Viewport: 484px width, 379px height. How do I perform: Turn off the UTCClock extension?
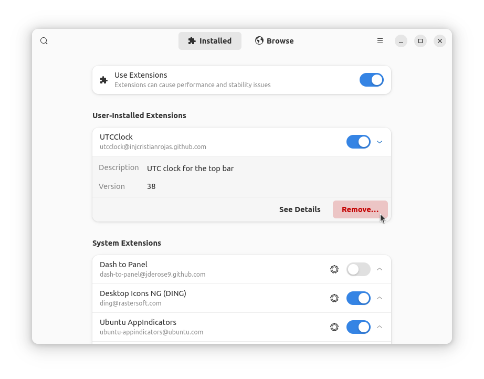click(359, 142)
